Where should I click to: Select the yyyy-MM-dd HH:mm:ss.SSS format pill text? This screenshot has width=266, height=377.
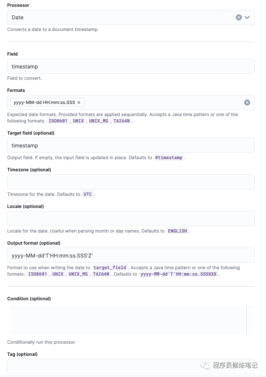pos(44,102)
